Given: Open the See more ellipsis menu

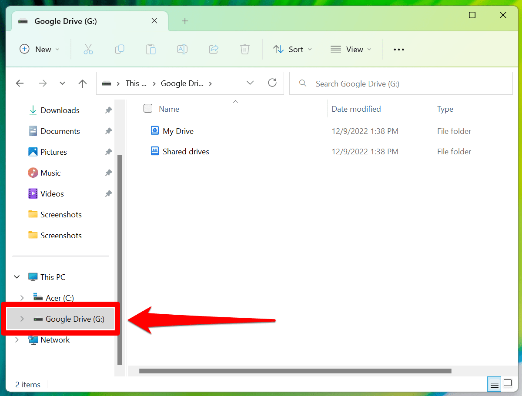Looking at the screenshot, I should tap(399, 49).
